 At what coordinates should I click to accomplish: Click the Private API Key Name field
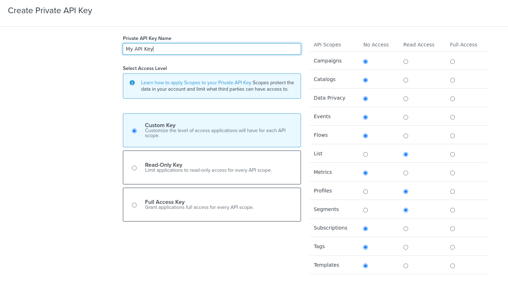tap(212, 49)
